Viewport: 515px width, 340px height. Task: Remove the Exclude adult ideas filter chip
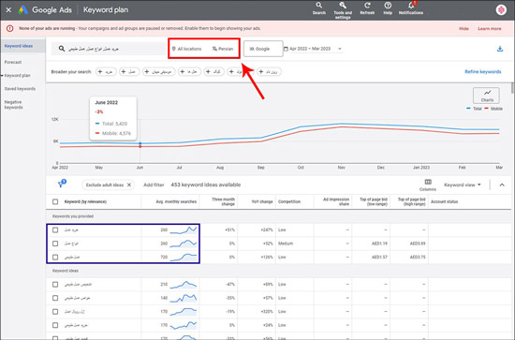pos(129,185)
